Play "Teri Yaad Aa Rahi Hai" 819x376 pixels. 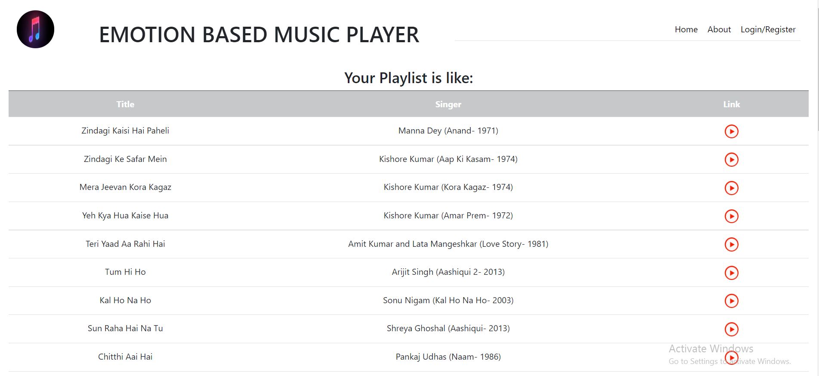[x=731, y=244]
